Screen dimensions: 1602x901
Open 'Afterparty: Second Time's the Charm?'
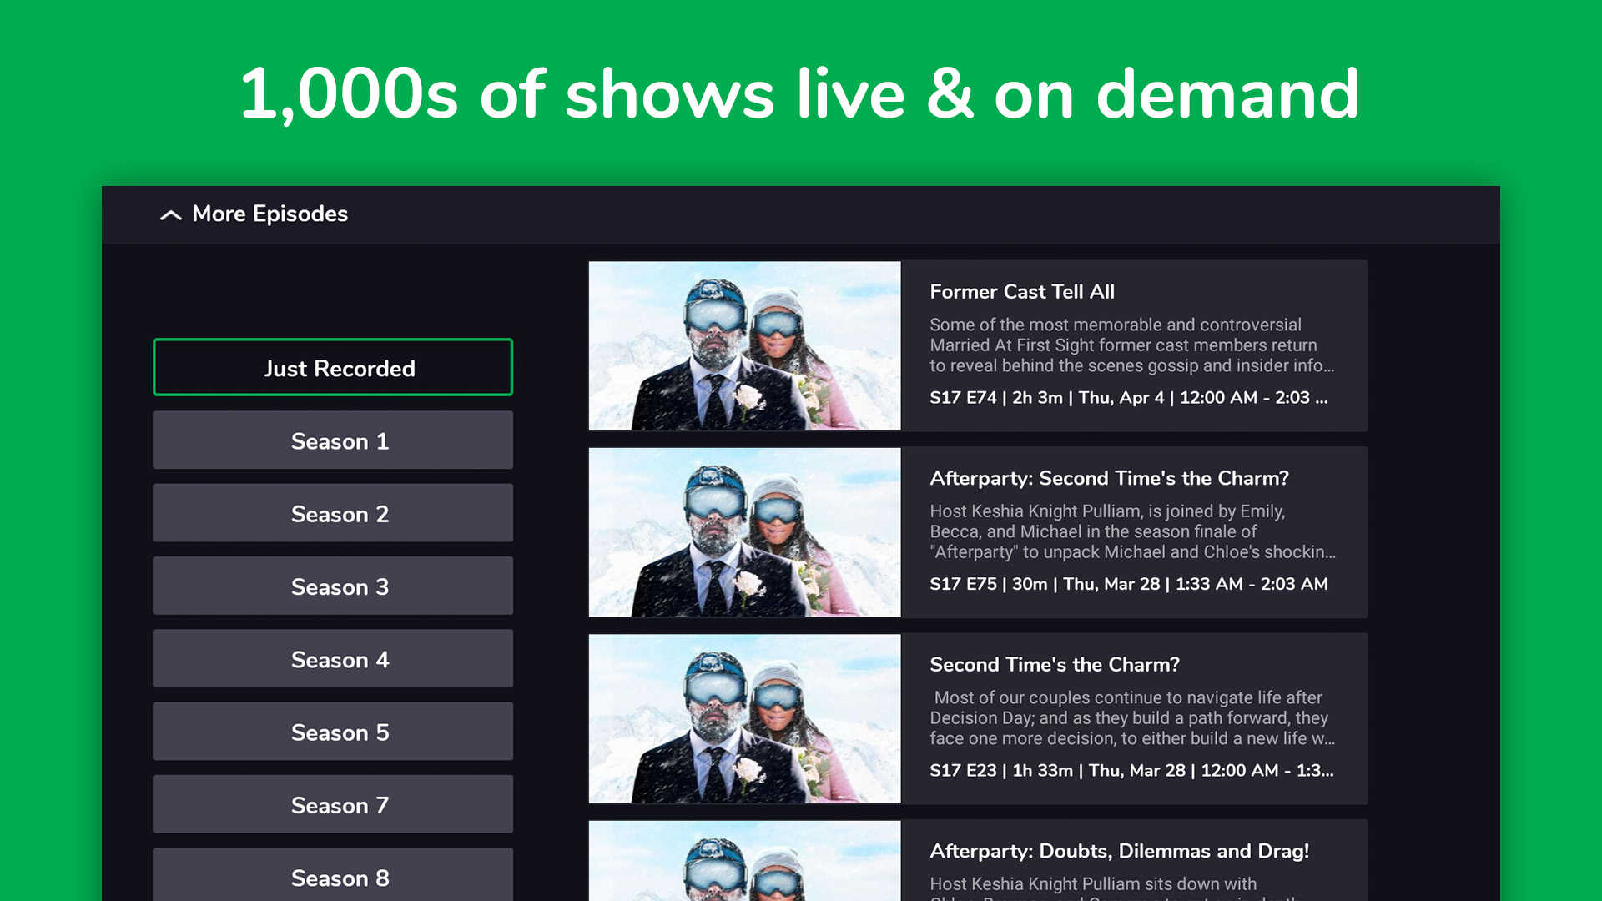pyautogui.click(x=1109, y=478)
